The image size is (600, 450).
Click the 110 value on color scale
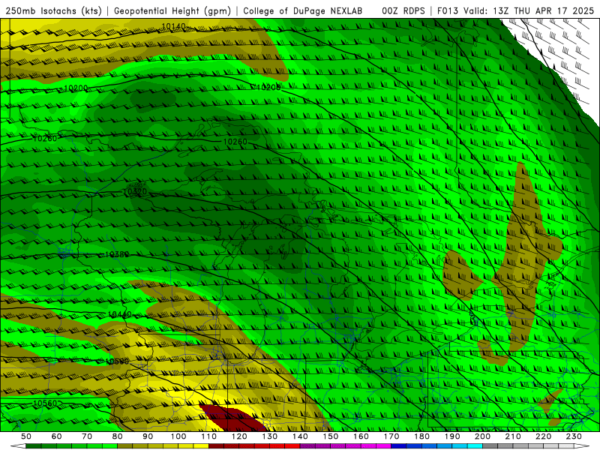209,436
